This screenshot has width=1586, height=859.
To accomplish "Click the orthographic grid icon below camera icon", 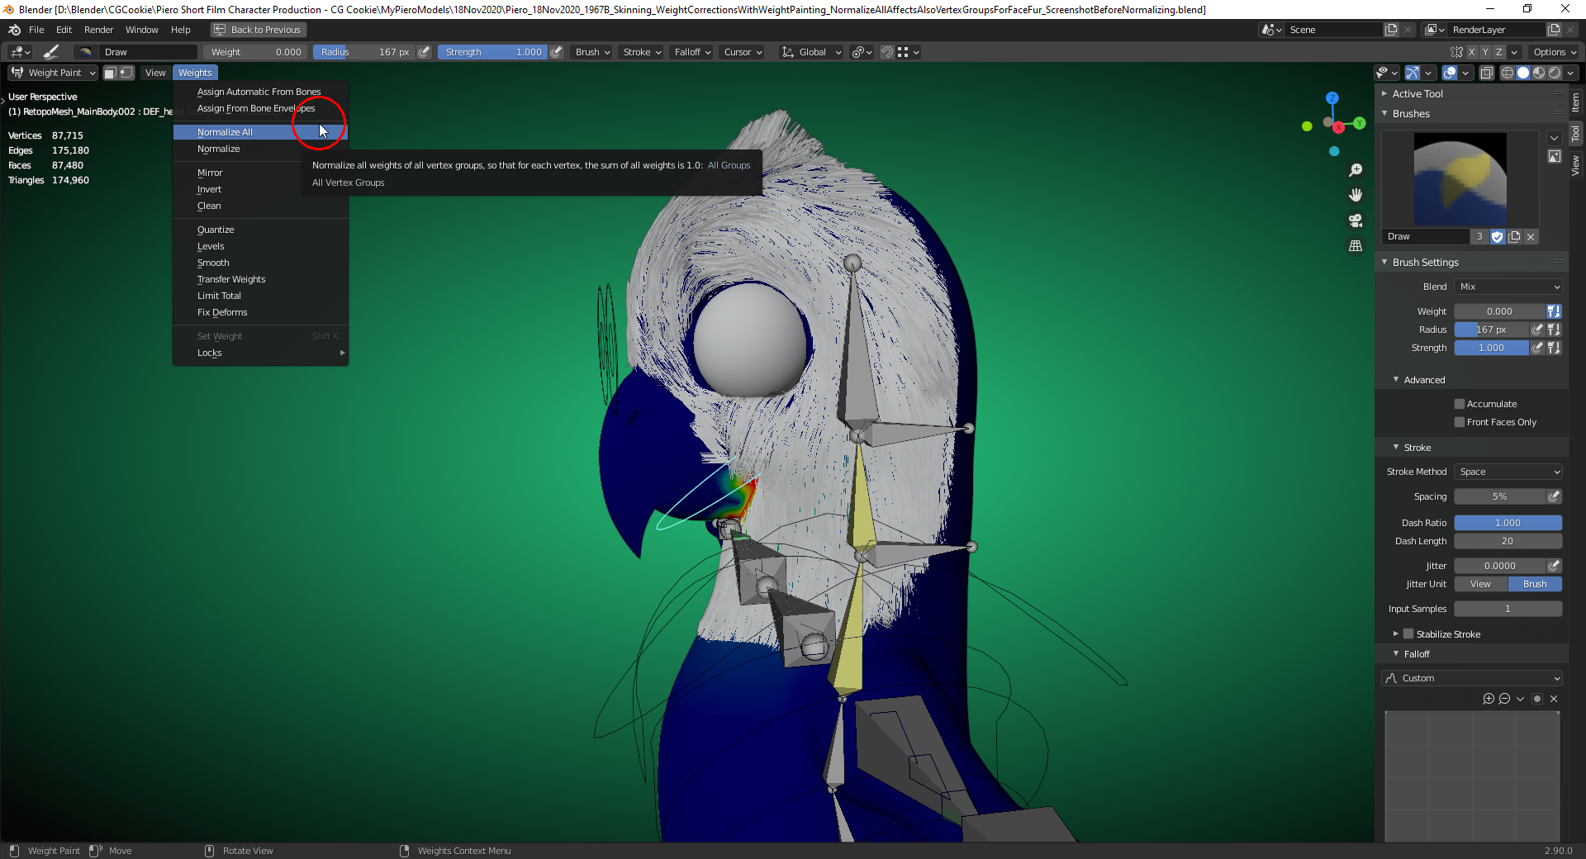I will (x=1356, y=246).
